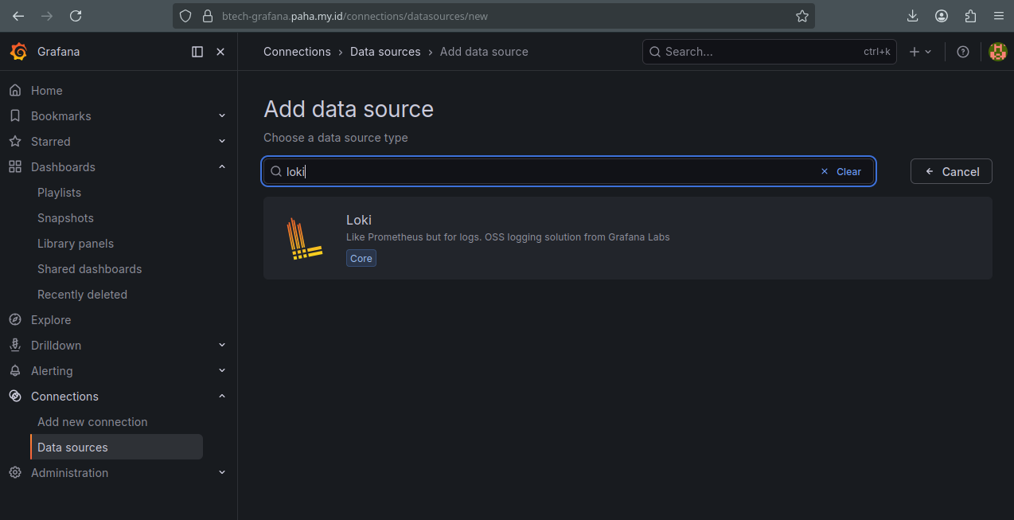Open Bookmarks in the sidebar

(x=61, y=116)
